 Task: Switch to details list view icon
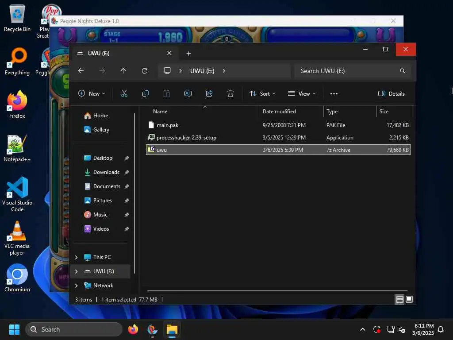[399, 299]
